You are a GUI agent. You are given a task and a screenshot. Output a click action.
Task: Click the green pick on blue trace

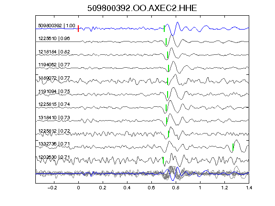(164, 29)
